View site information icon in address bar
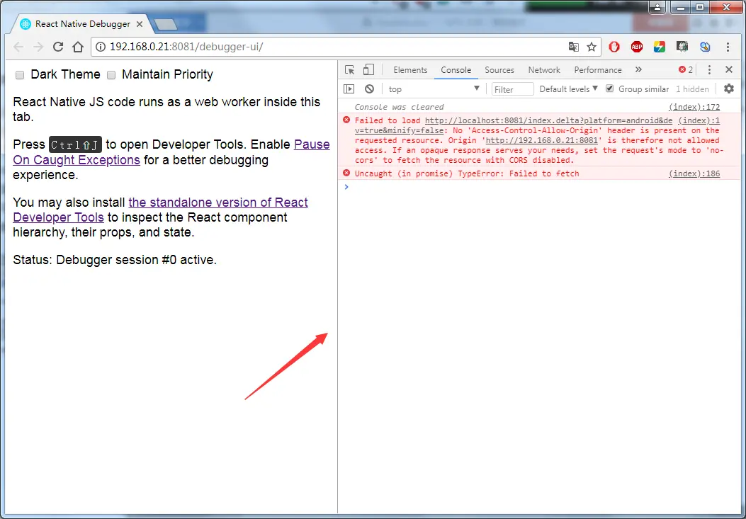Image resolution: width=746 pixels, height=519 pixels. click(101, 47)
